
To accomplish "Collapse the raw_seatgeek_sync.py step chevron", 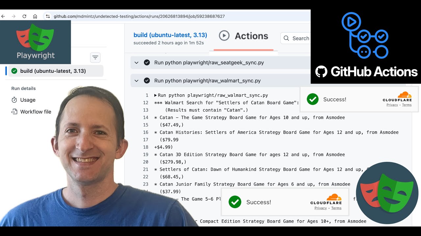I will pos(136,63).
